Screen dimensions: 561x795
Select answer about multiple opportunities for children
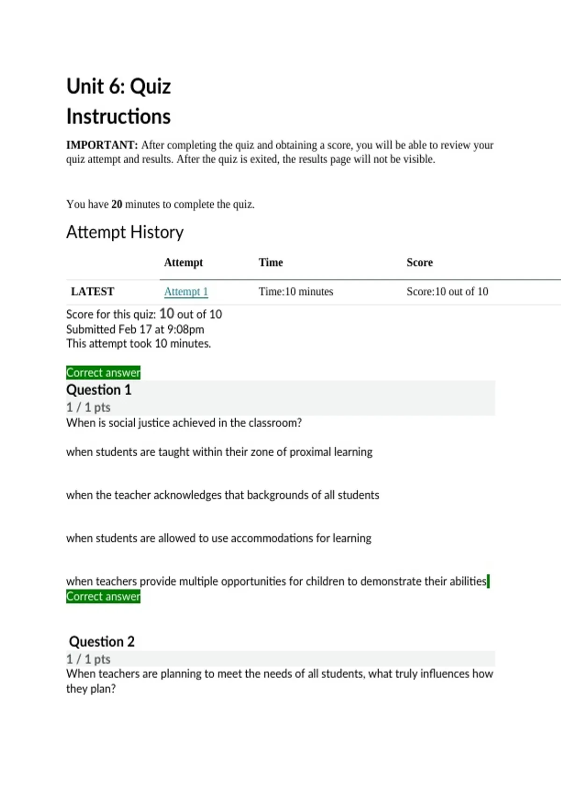tap(276, 581)
